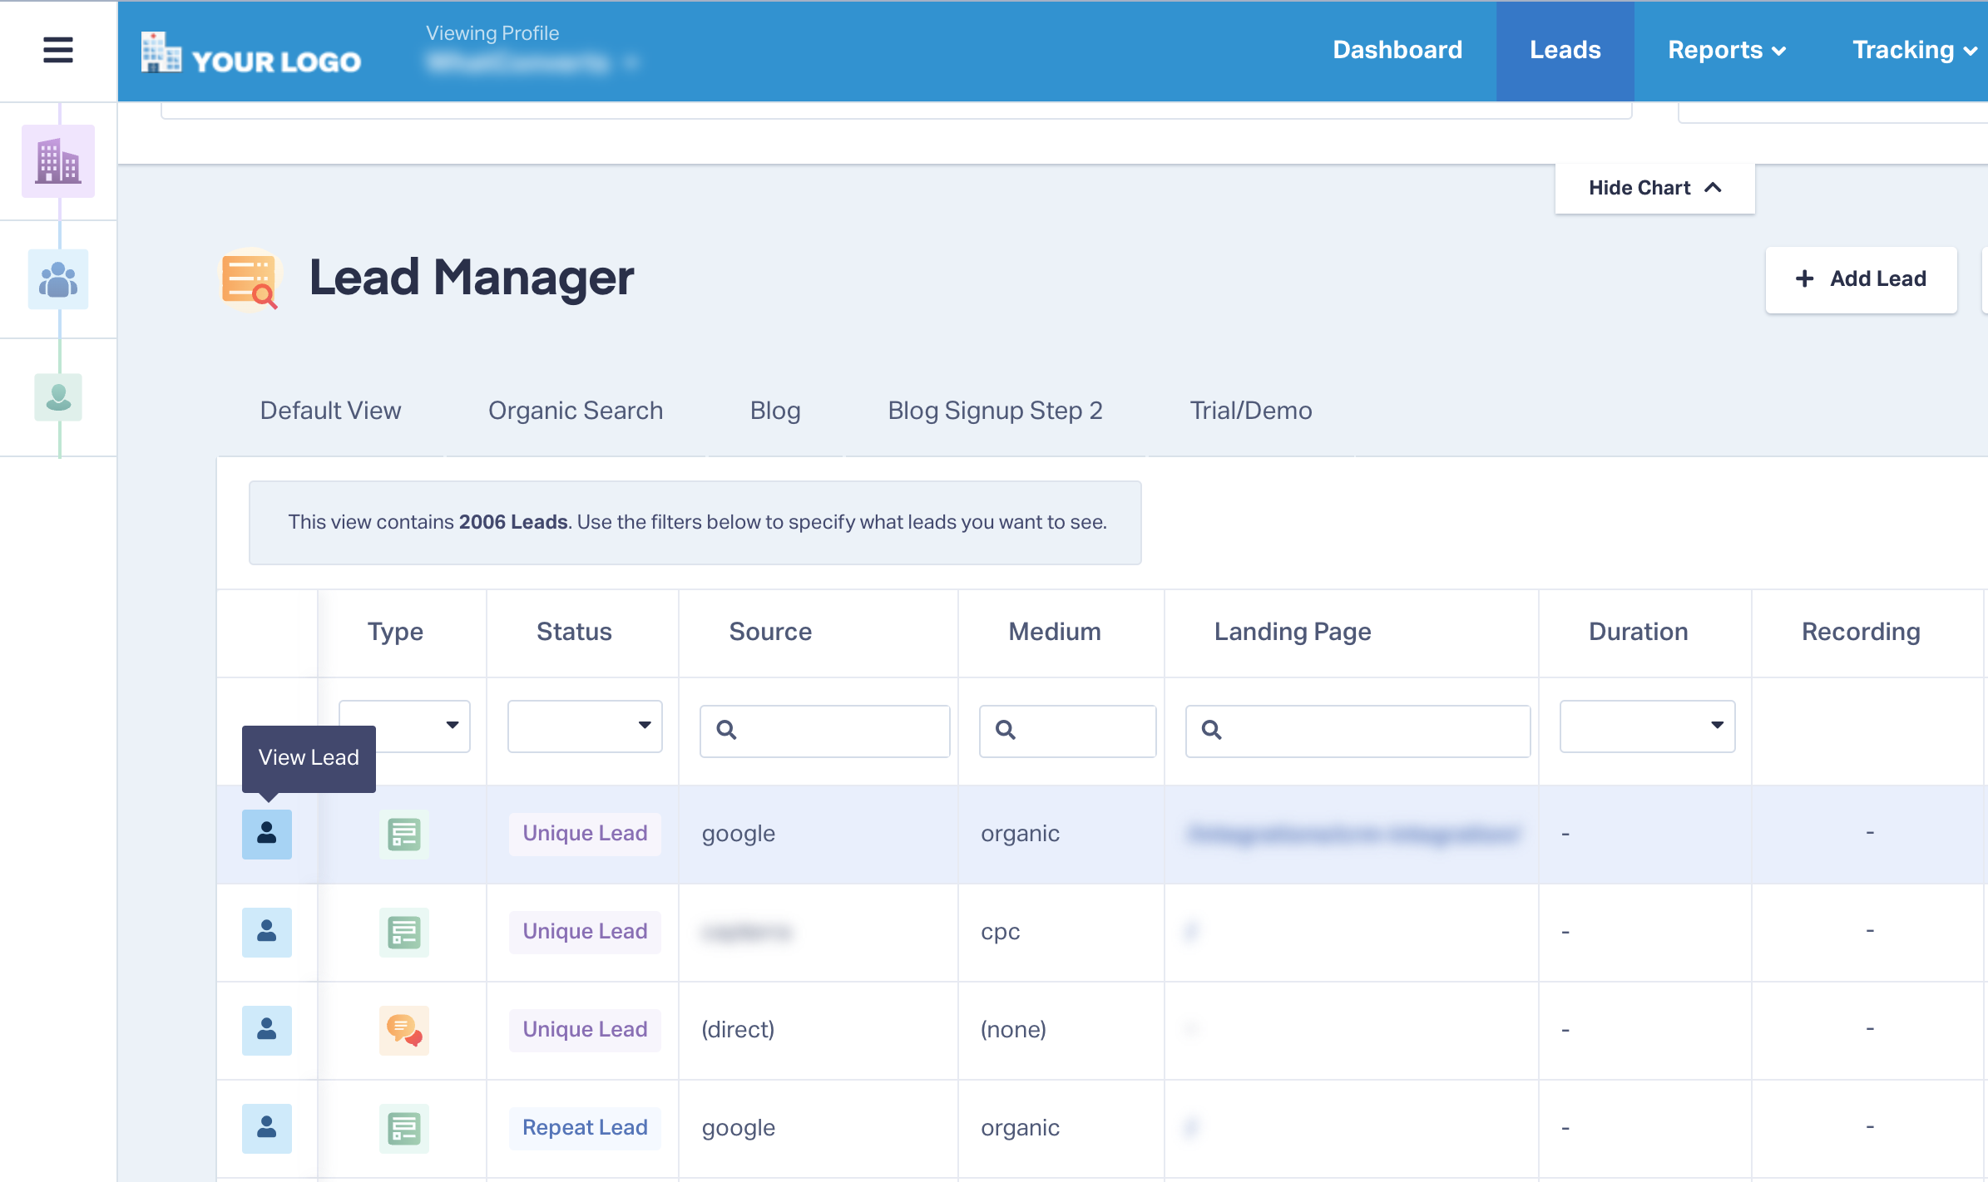Viewport: 1988px width, 1182px height.
Task: Click the green single user sidebar icon
Action: click(x=58, y=396)
